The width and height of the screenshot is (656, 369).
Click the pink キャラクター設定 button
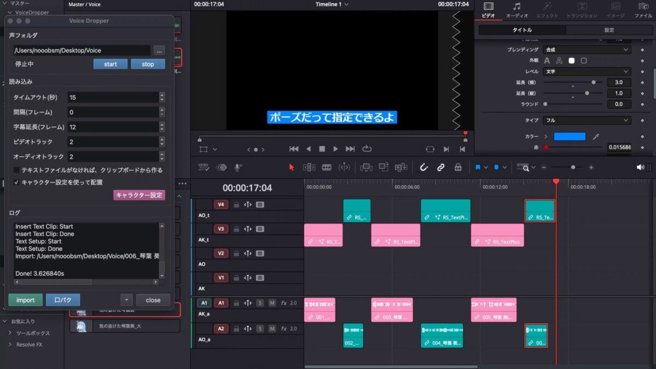(x=139, y=195)
